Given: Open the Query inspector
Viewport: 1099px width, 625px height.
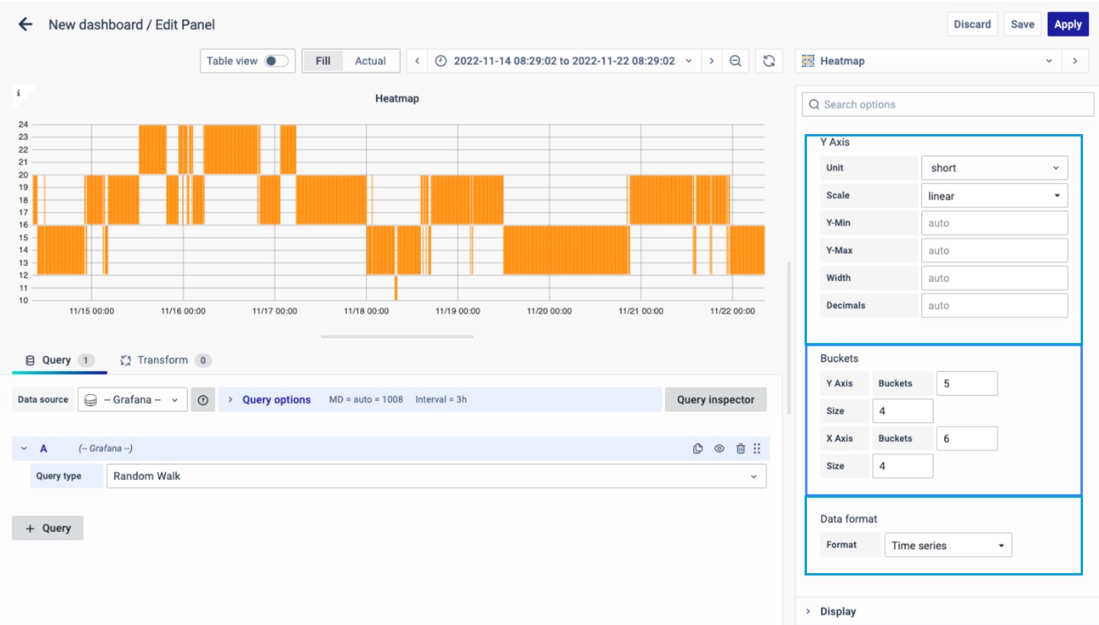Looking at the screenshot, I should [715, 399].
